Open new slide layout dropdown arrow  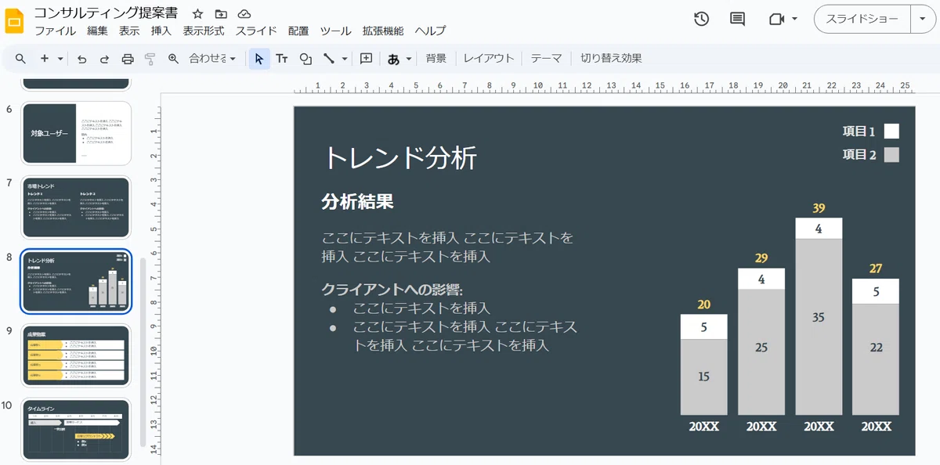click(x=60, y=59)
